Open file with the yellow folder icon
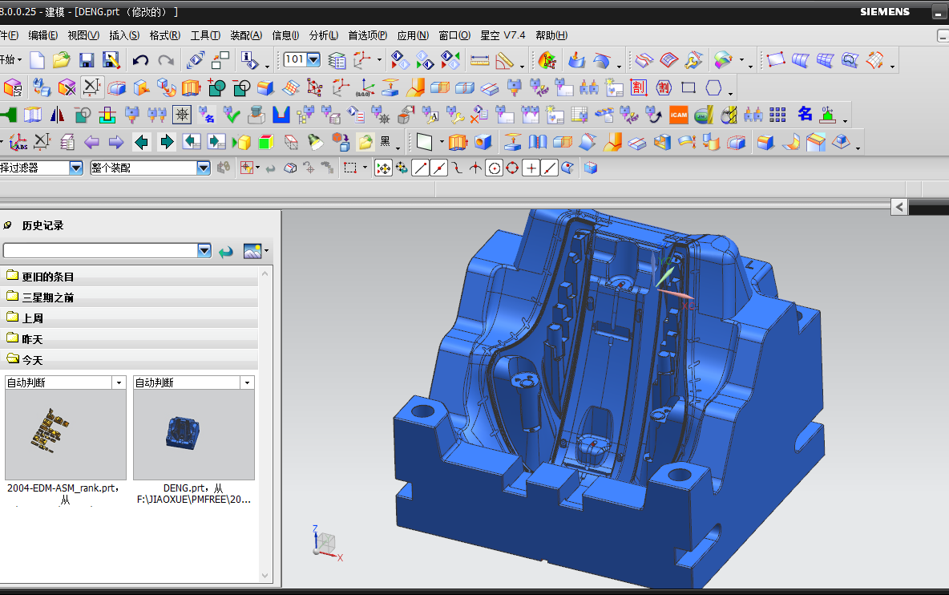The width and height of the screenshot is (949, 595). tap(61, 60)
